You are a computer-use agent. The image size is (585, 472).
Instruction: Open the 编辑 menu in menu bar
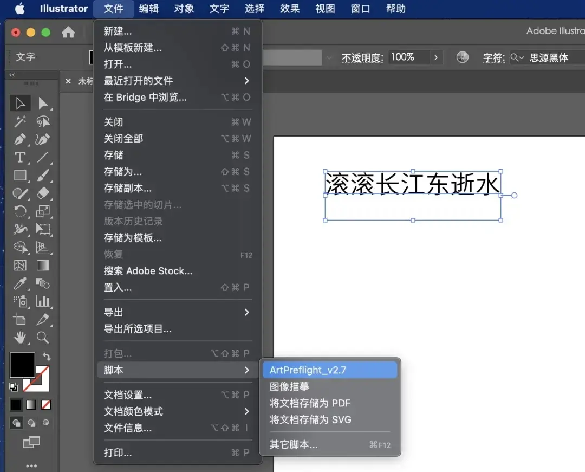tap(149, 9)
